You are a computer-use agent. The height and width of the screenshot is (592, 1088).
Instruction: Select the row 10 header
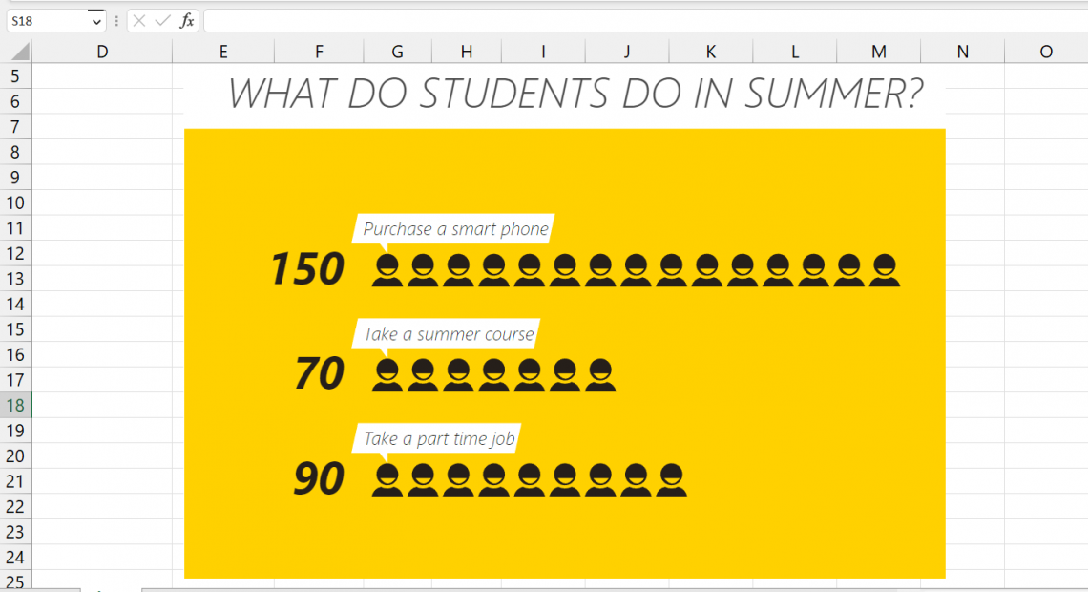[15, 202]
